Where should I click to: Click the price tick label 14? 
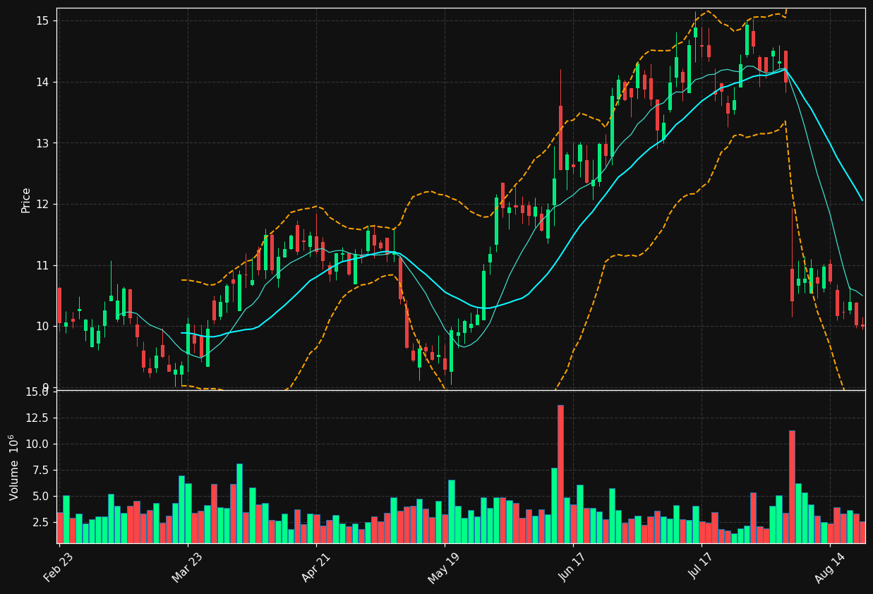click(x=42, y=82)
